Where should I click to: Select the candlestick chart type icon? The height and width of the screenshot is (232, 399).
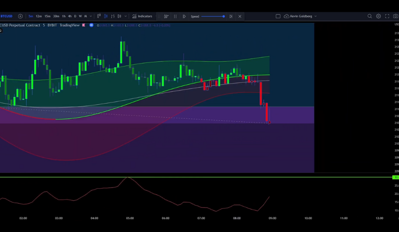tap(106, 16)
